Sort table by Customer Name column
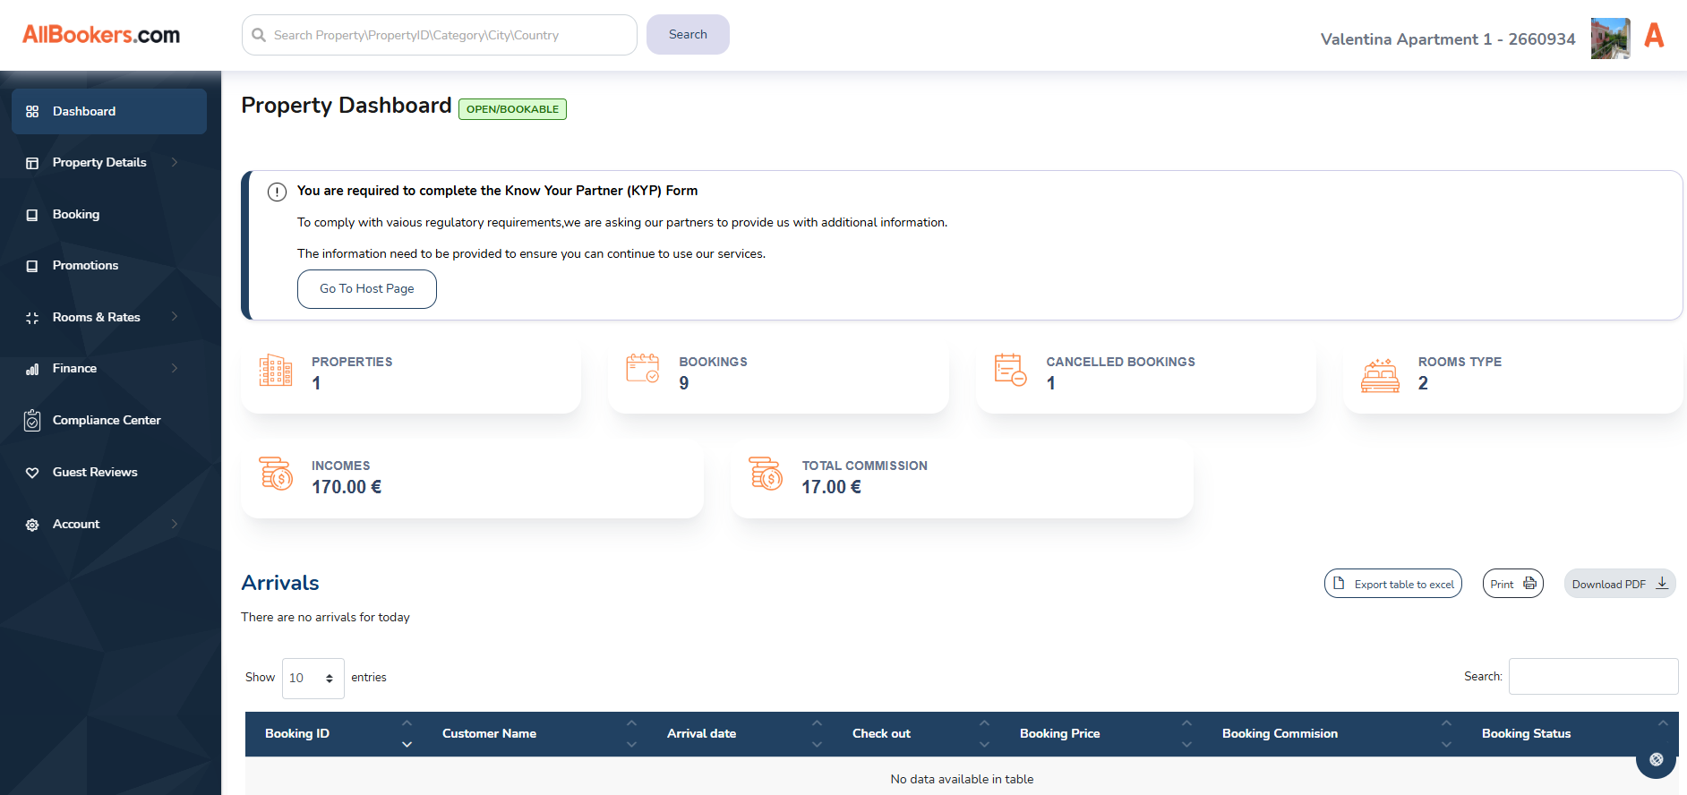Image resolution: width=1687 pixels, height=795 pixels. coord(535,734)
